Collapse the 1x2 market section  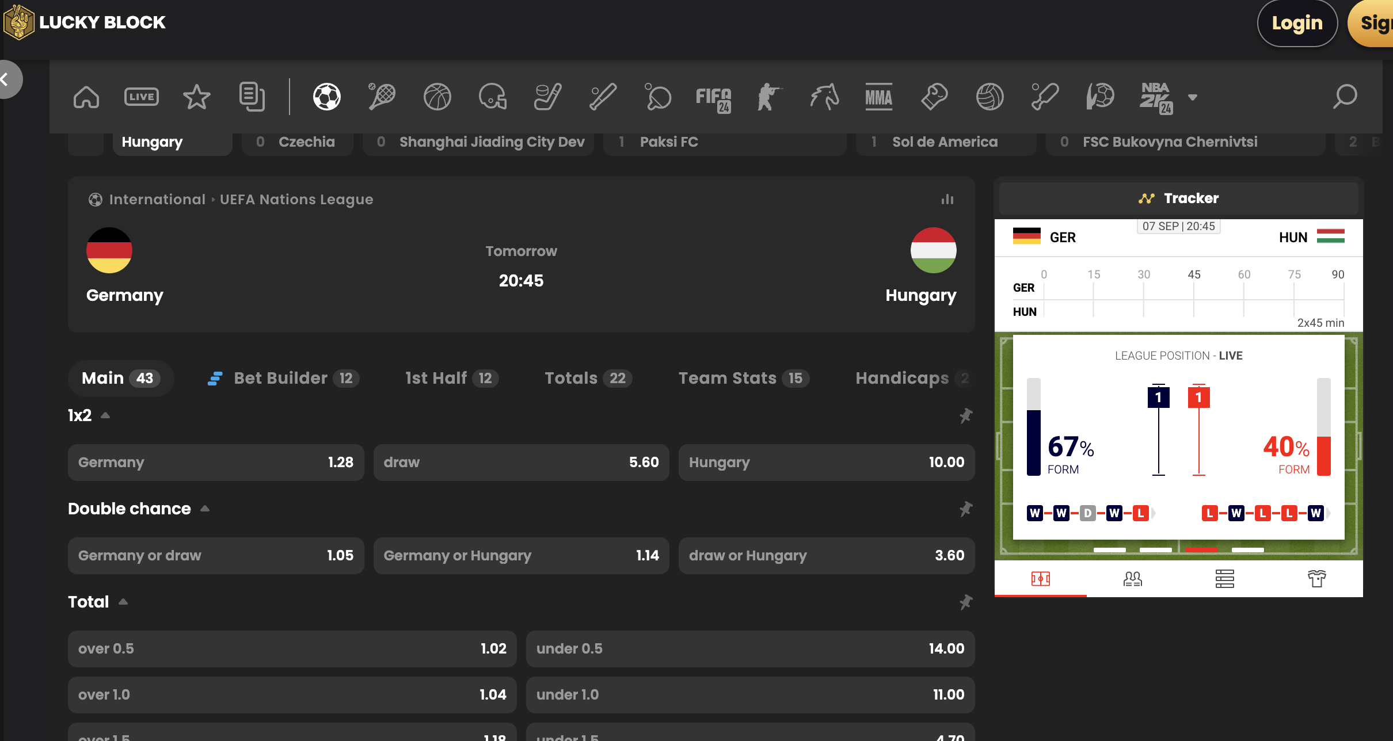(105, 415)
